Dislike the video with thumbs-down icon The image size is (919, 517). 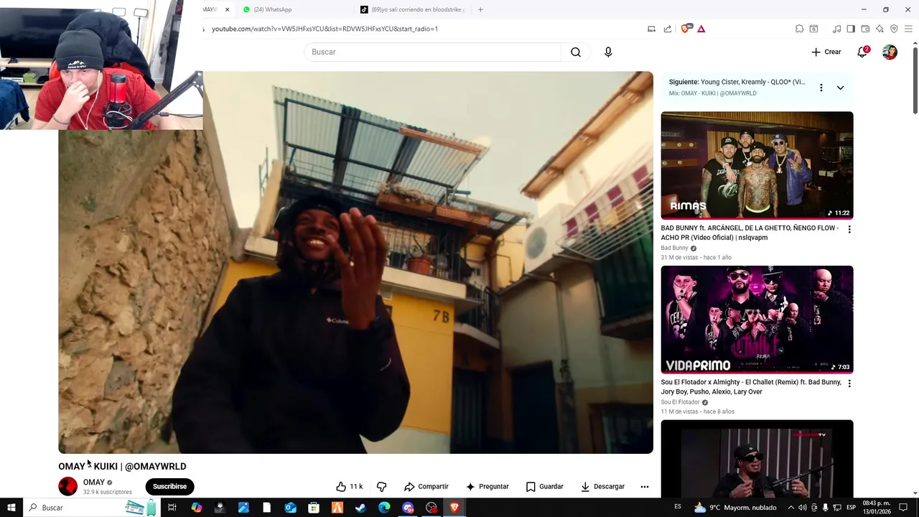coord(382,486)
